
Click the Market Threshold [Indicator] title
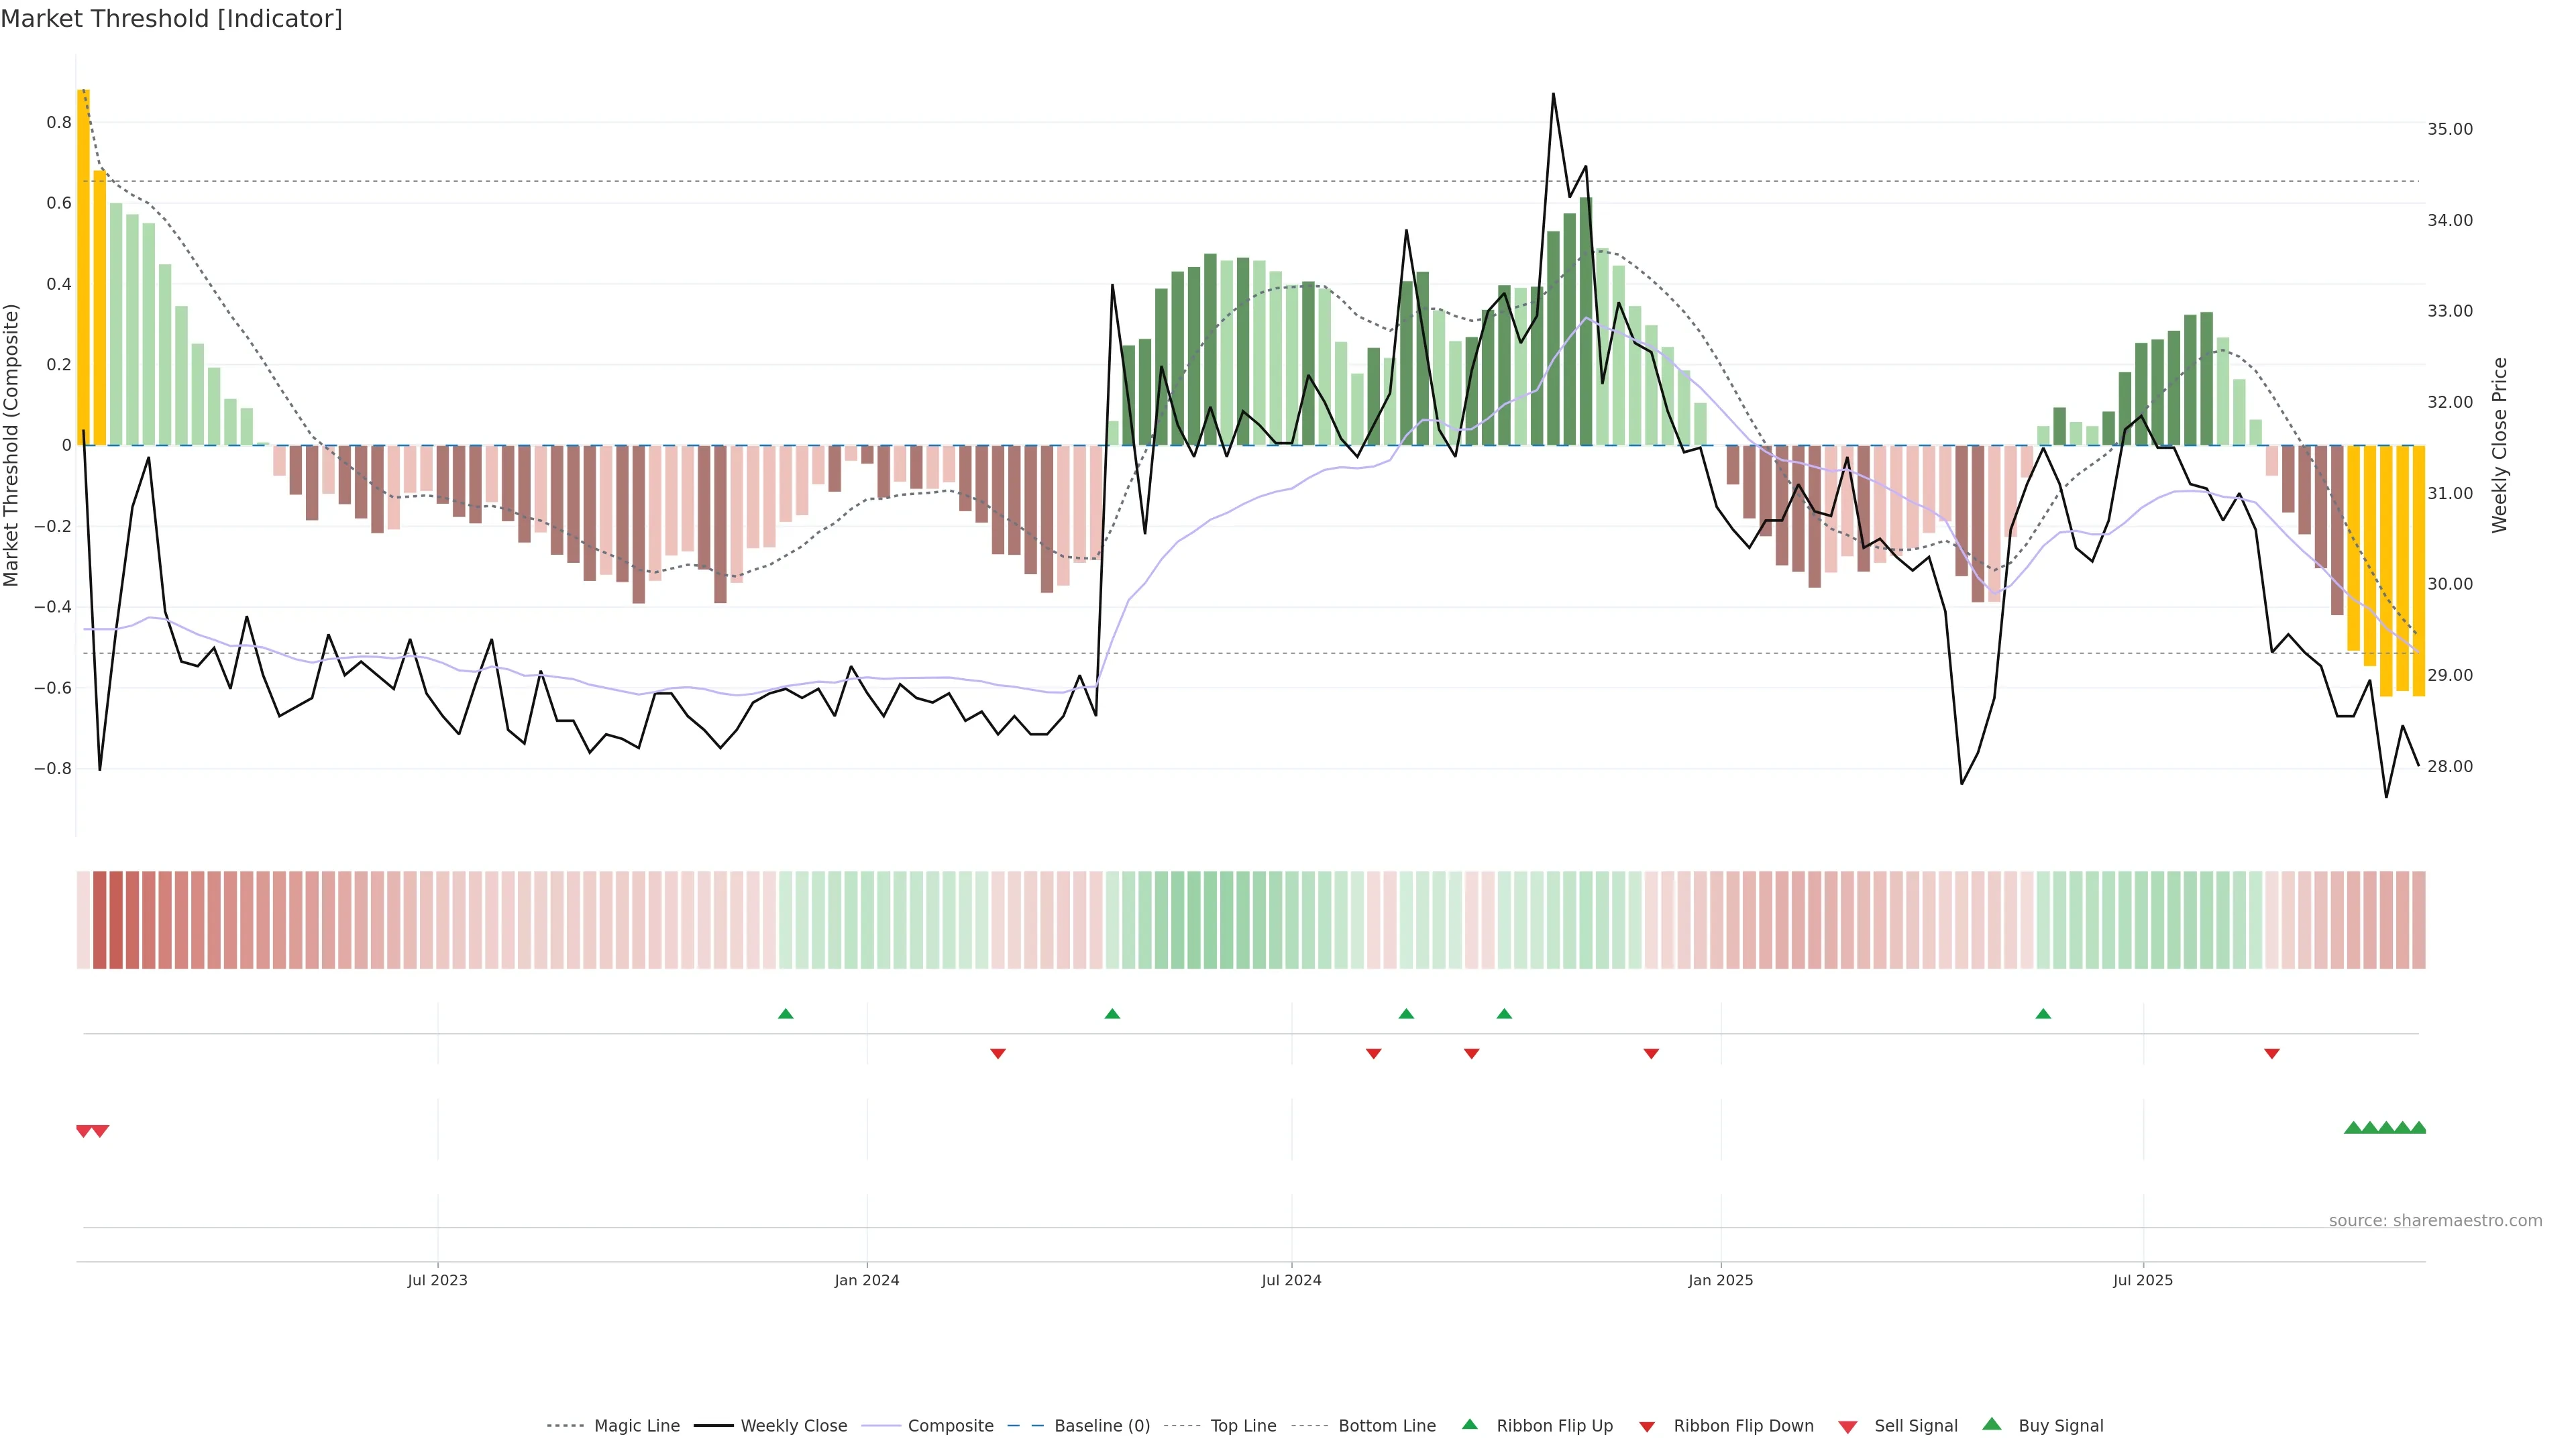point(171,19)
